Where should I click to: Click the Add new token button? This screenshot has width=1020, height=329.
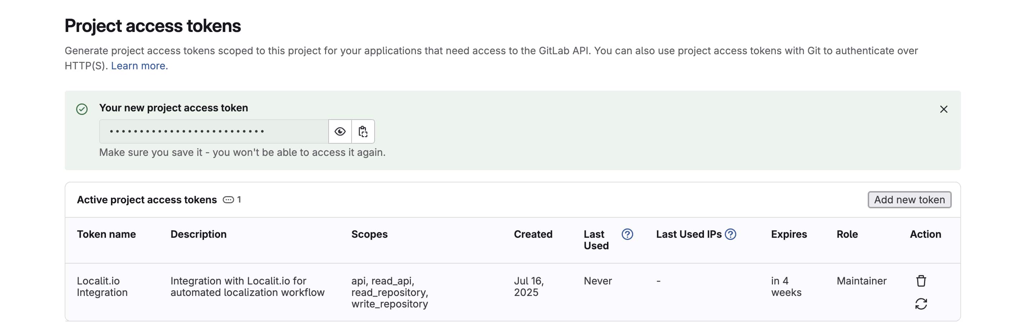[x=909, y=200]
